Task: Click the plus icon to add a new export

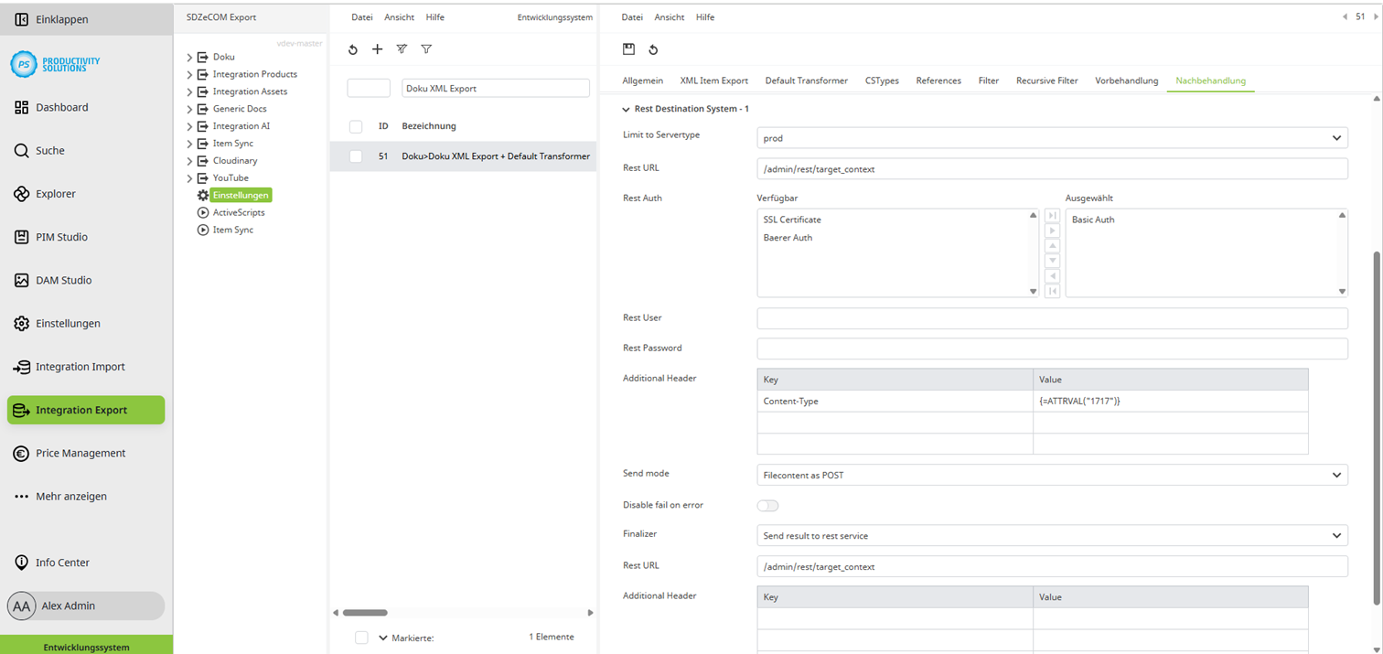Action: coord(378,49)
